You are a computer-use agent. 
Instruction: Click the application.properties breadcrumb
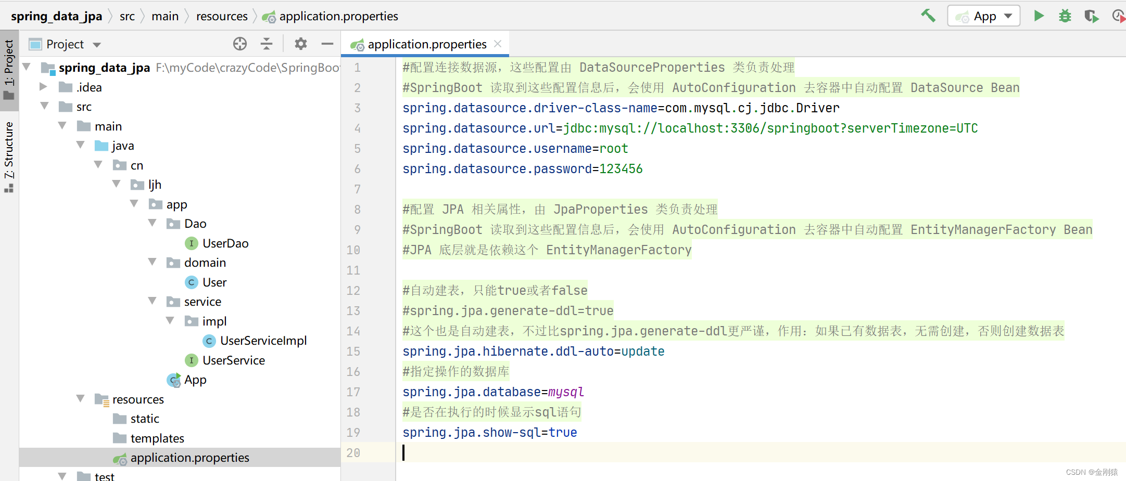(x=330, y=16)
